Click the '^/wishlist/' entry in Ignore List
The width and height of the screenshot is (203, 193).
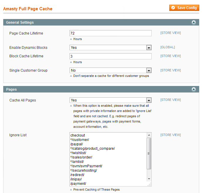pos(78,153)
